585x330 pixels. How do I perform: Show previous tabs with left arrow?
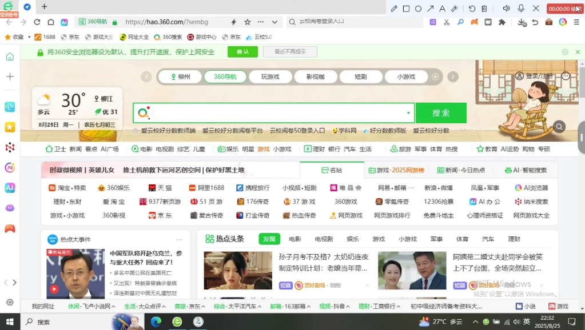(146, 77)
